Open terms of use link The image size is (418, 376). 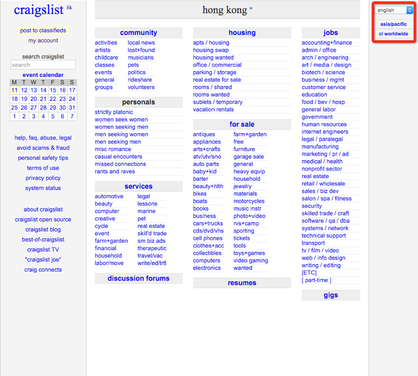[43, 168]
